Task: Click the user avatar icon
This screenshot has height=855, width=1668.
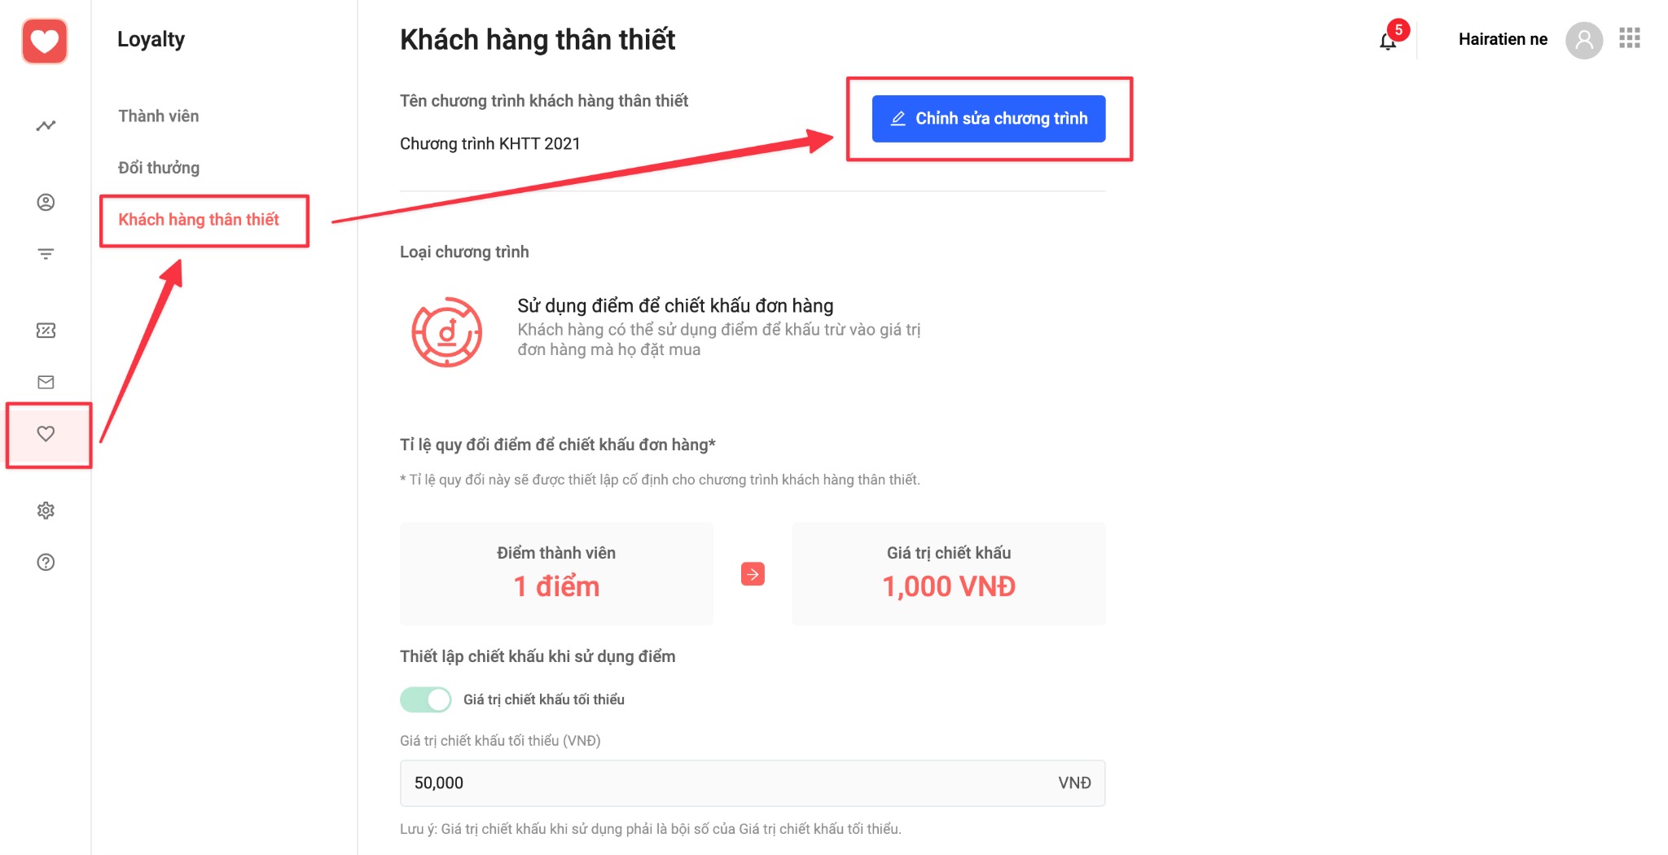Action: (1584, 39)
